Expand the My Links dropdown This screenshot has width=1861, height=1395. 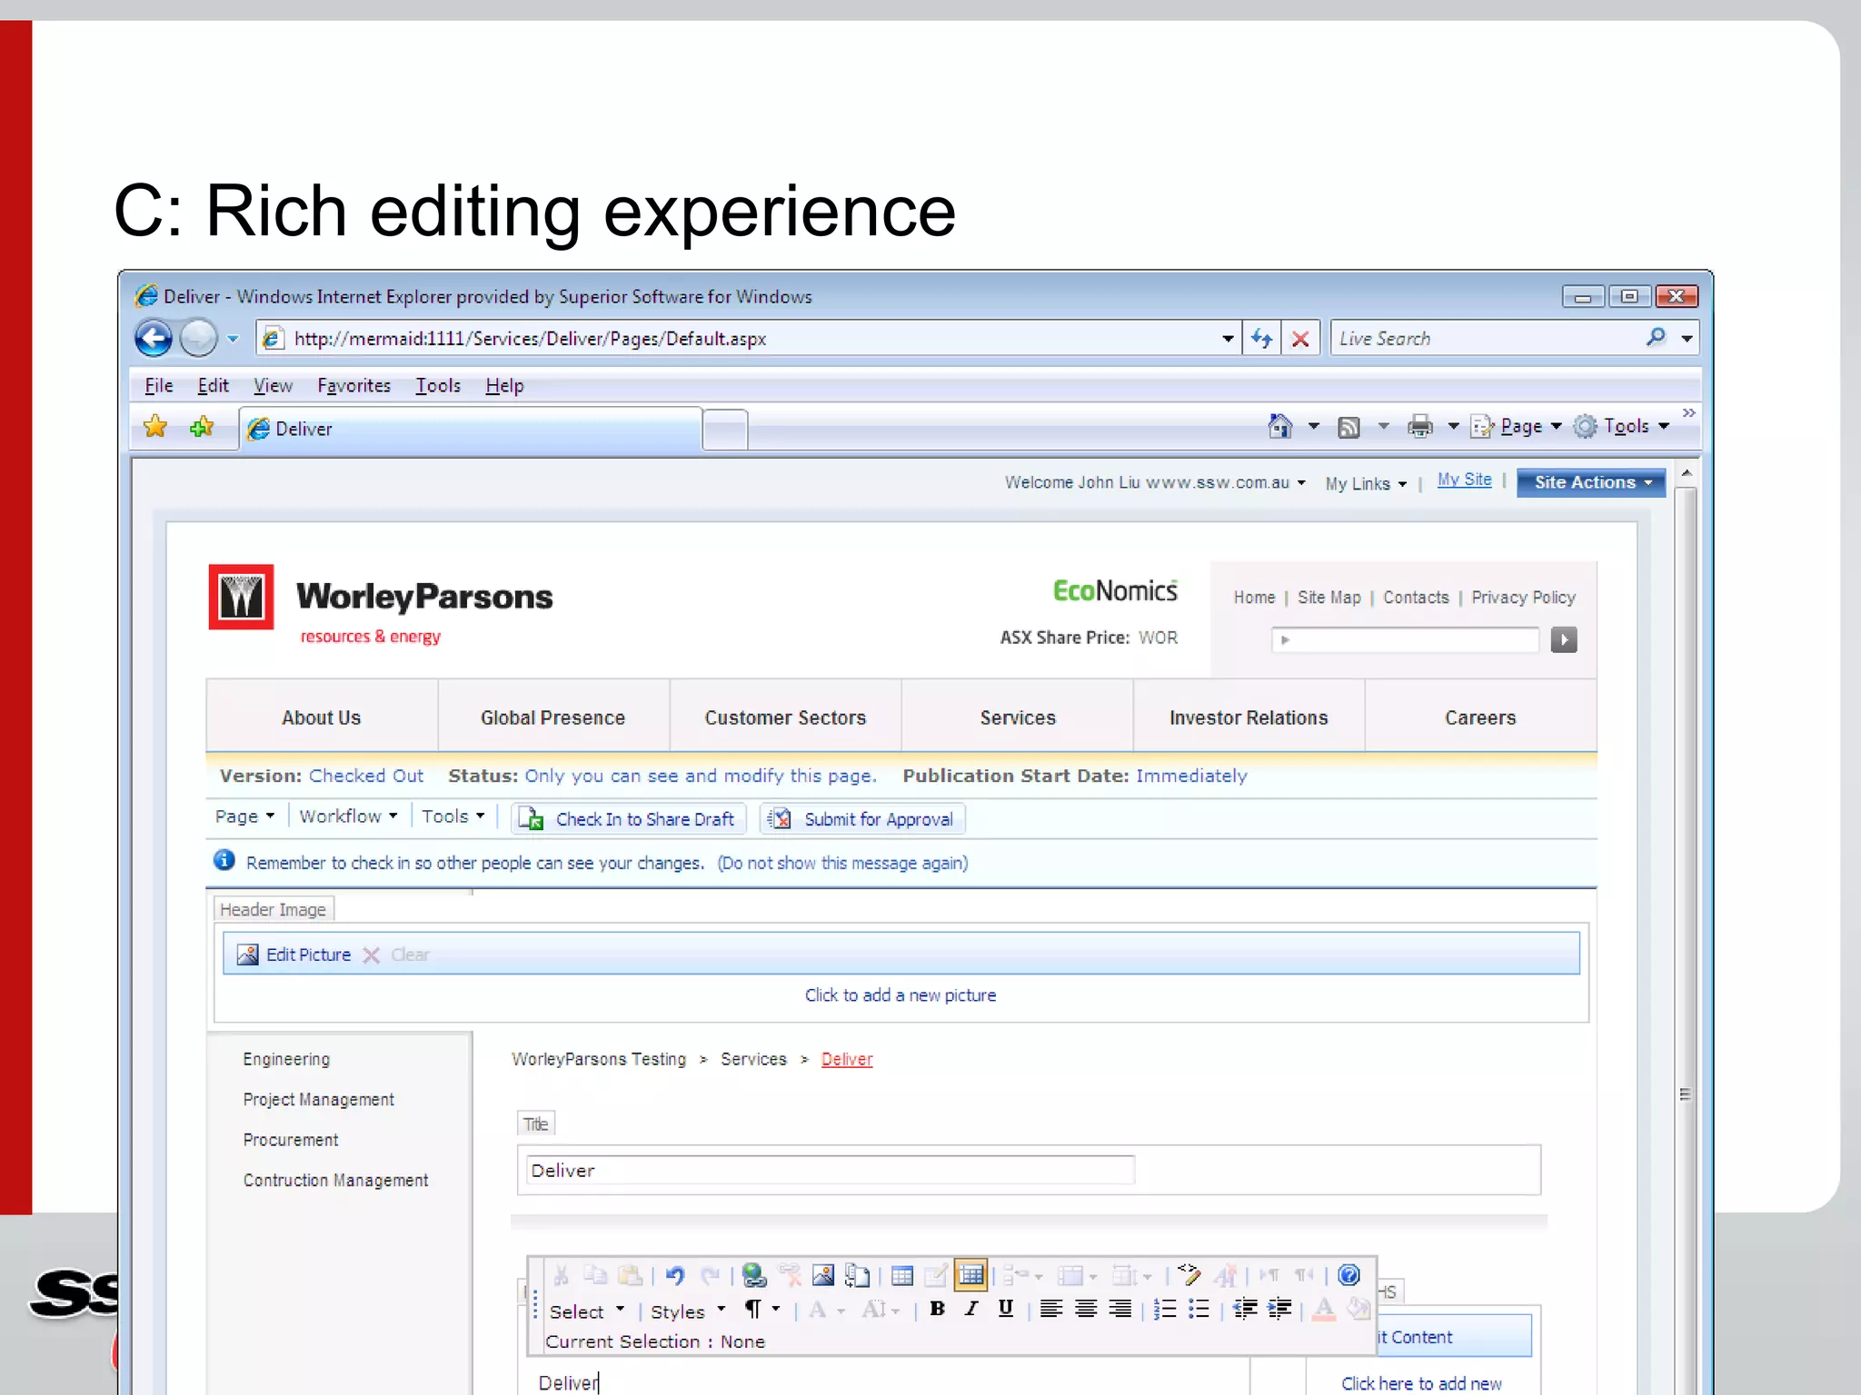click(1366, 484)
